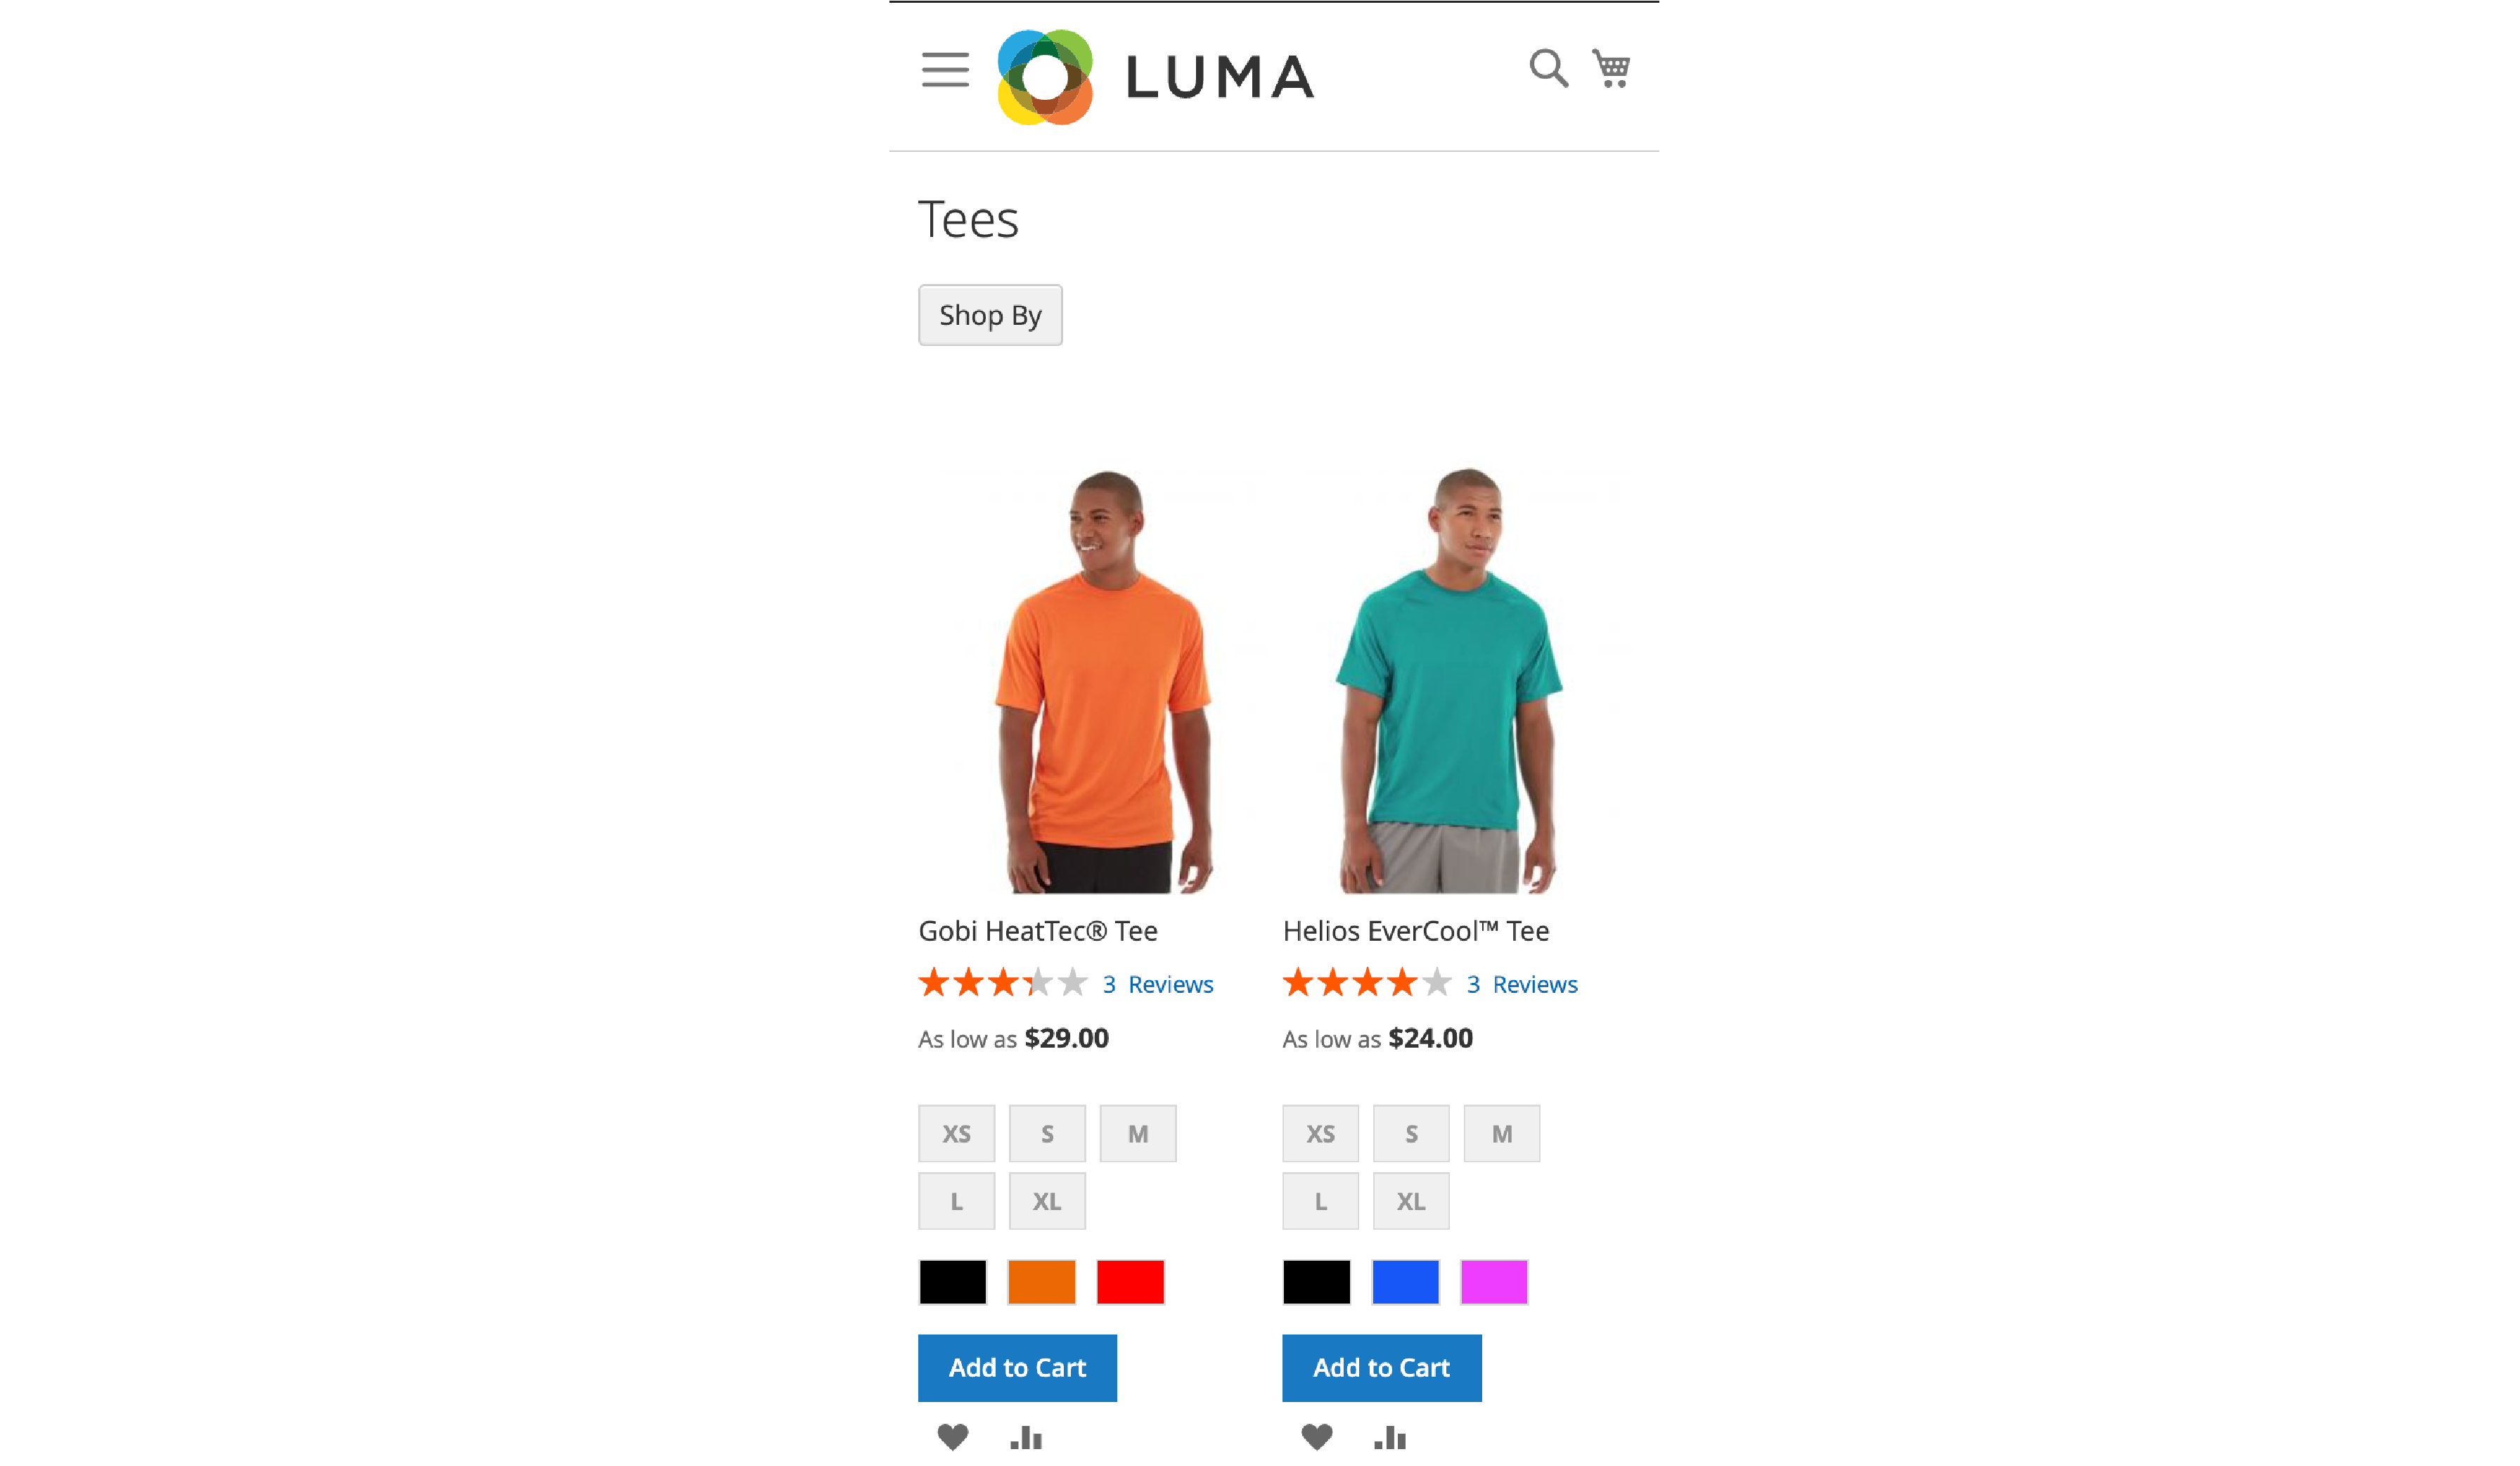Click the hamburger menu icon
2520x1466 pixels.
click(x=946, y=68)
